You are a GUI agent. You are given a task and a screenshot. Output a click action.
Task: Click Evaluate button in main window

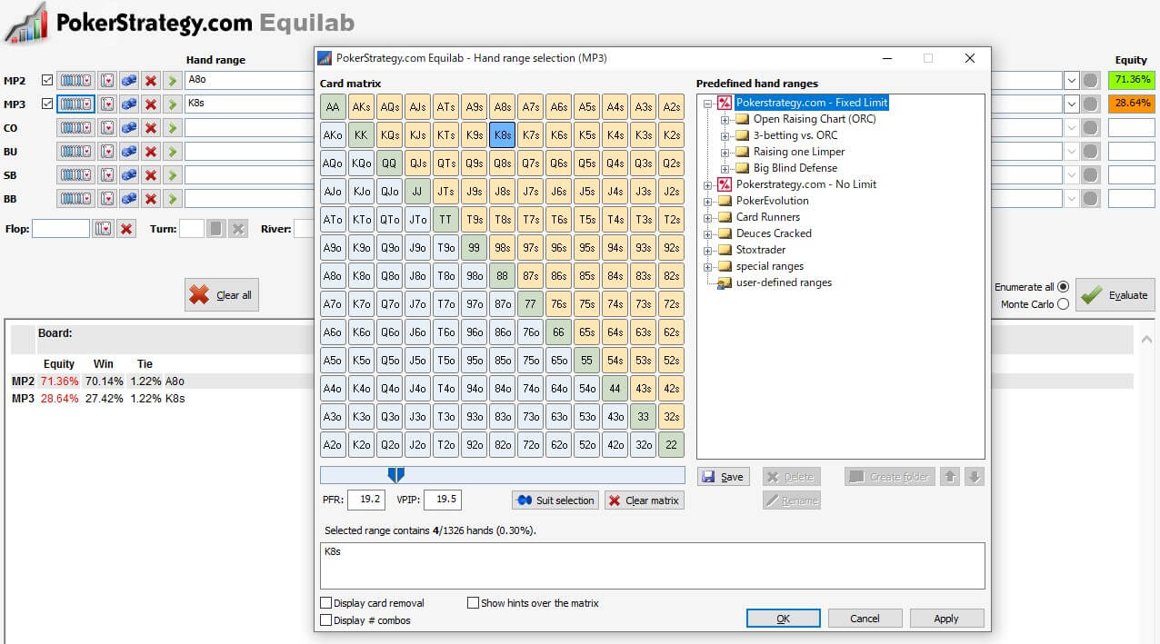tap(1115, 295)
